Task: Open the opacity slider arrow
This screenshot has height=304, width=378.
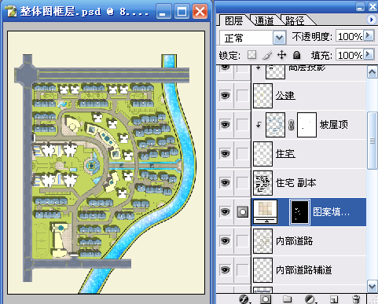Action: 369,35
